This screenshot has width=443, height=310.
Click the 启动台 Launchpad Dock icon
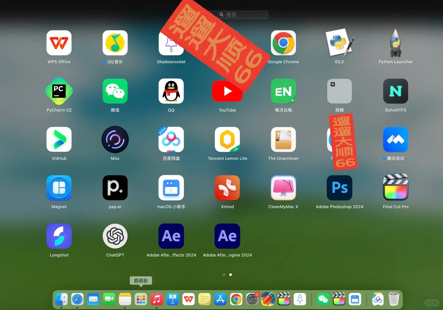141,299
